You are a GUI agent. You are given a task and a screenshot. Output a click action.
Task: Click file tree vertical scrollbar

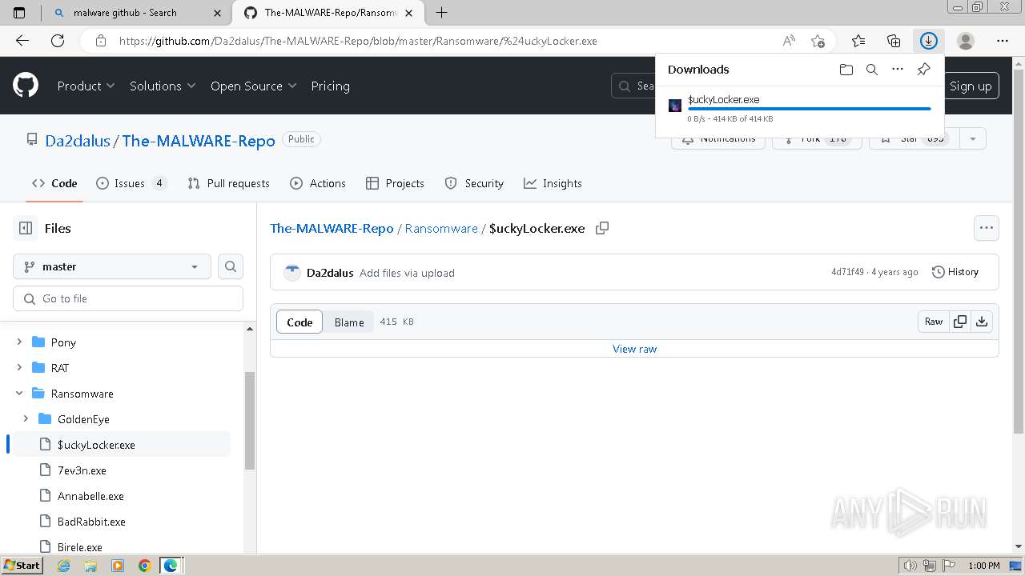(x=249, y=420)
